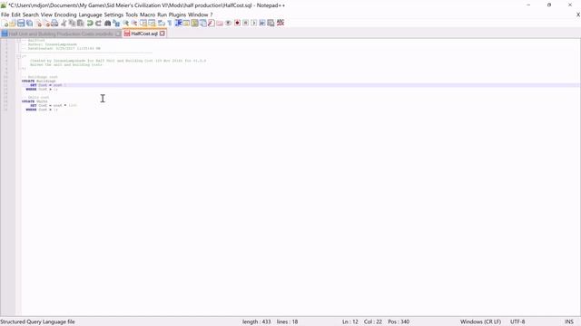Toggle synchronized horizontal scrolling
Screen dimensions: 581x326
pyautogui.click(x=152, y=23)
